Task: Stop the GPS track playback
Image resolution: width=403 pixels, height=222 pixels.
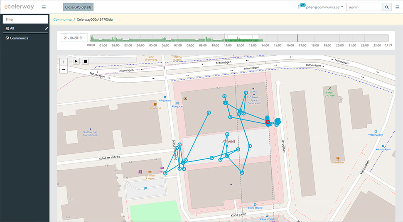Action: pos(86,61)
